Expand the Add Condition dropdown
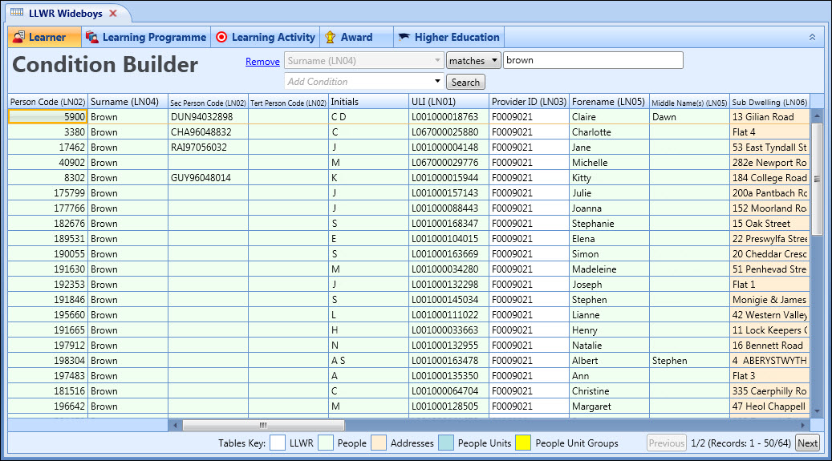Screen dimensions: 832x461 coord(438,82)
